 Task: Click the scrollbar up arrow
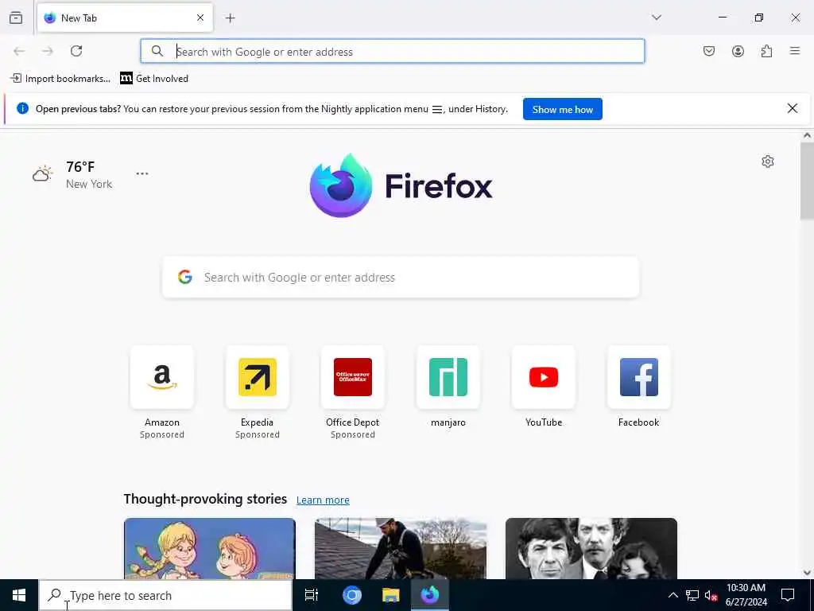(x=807, y=135)
